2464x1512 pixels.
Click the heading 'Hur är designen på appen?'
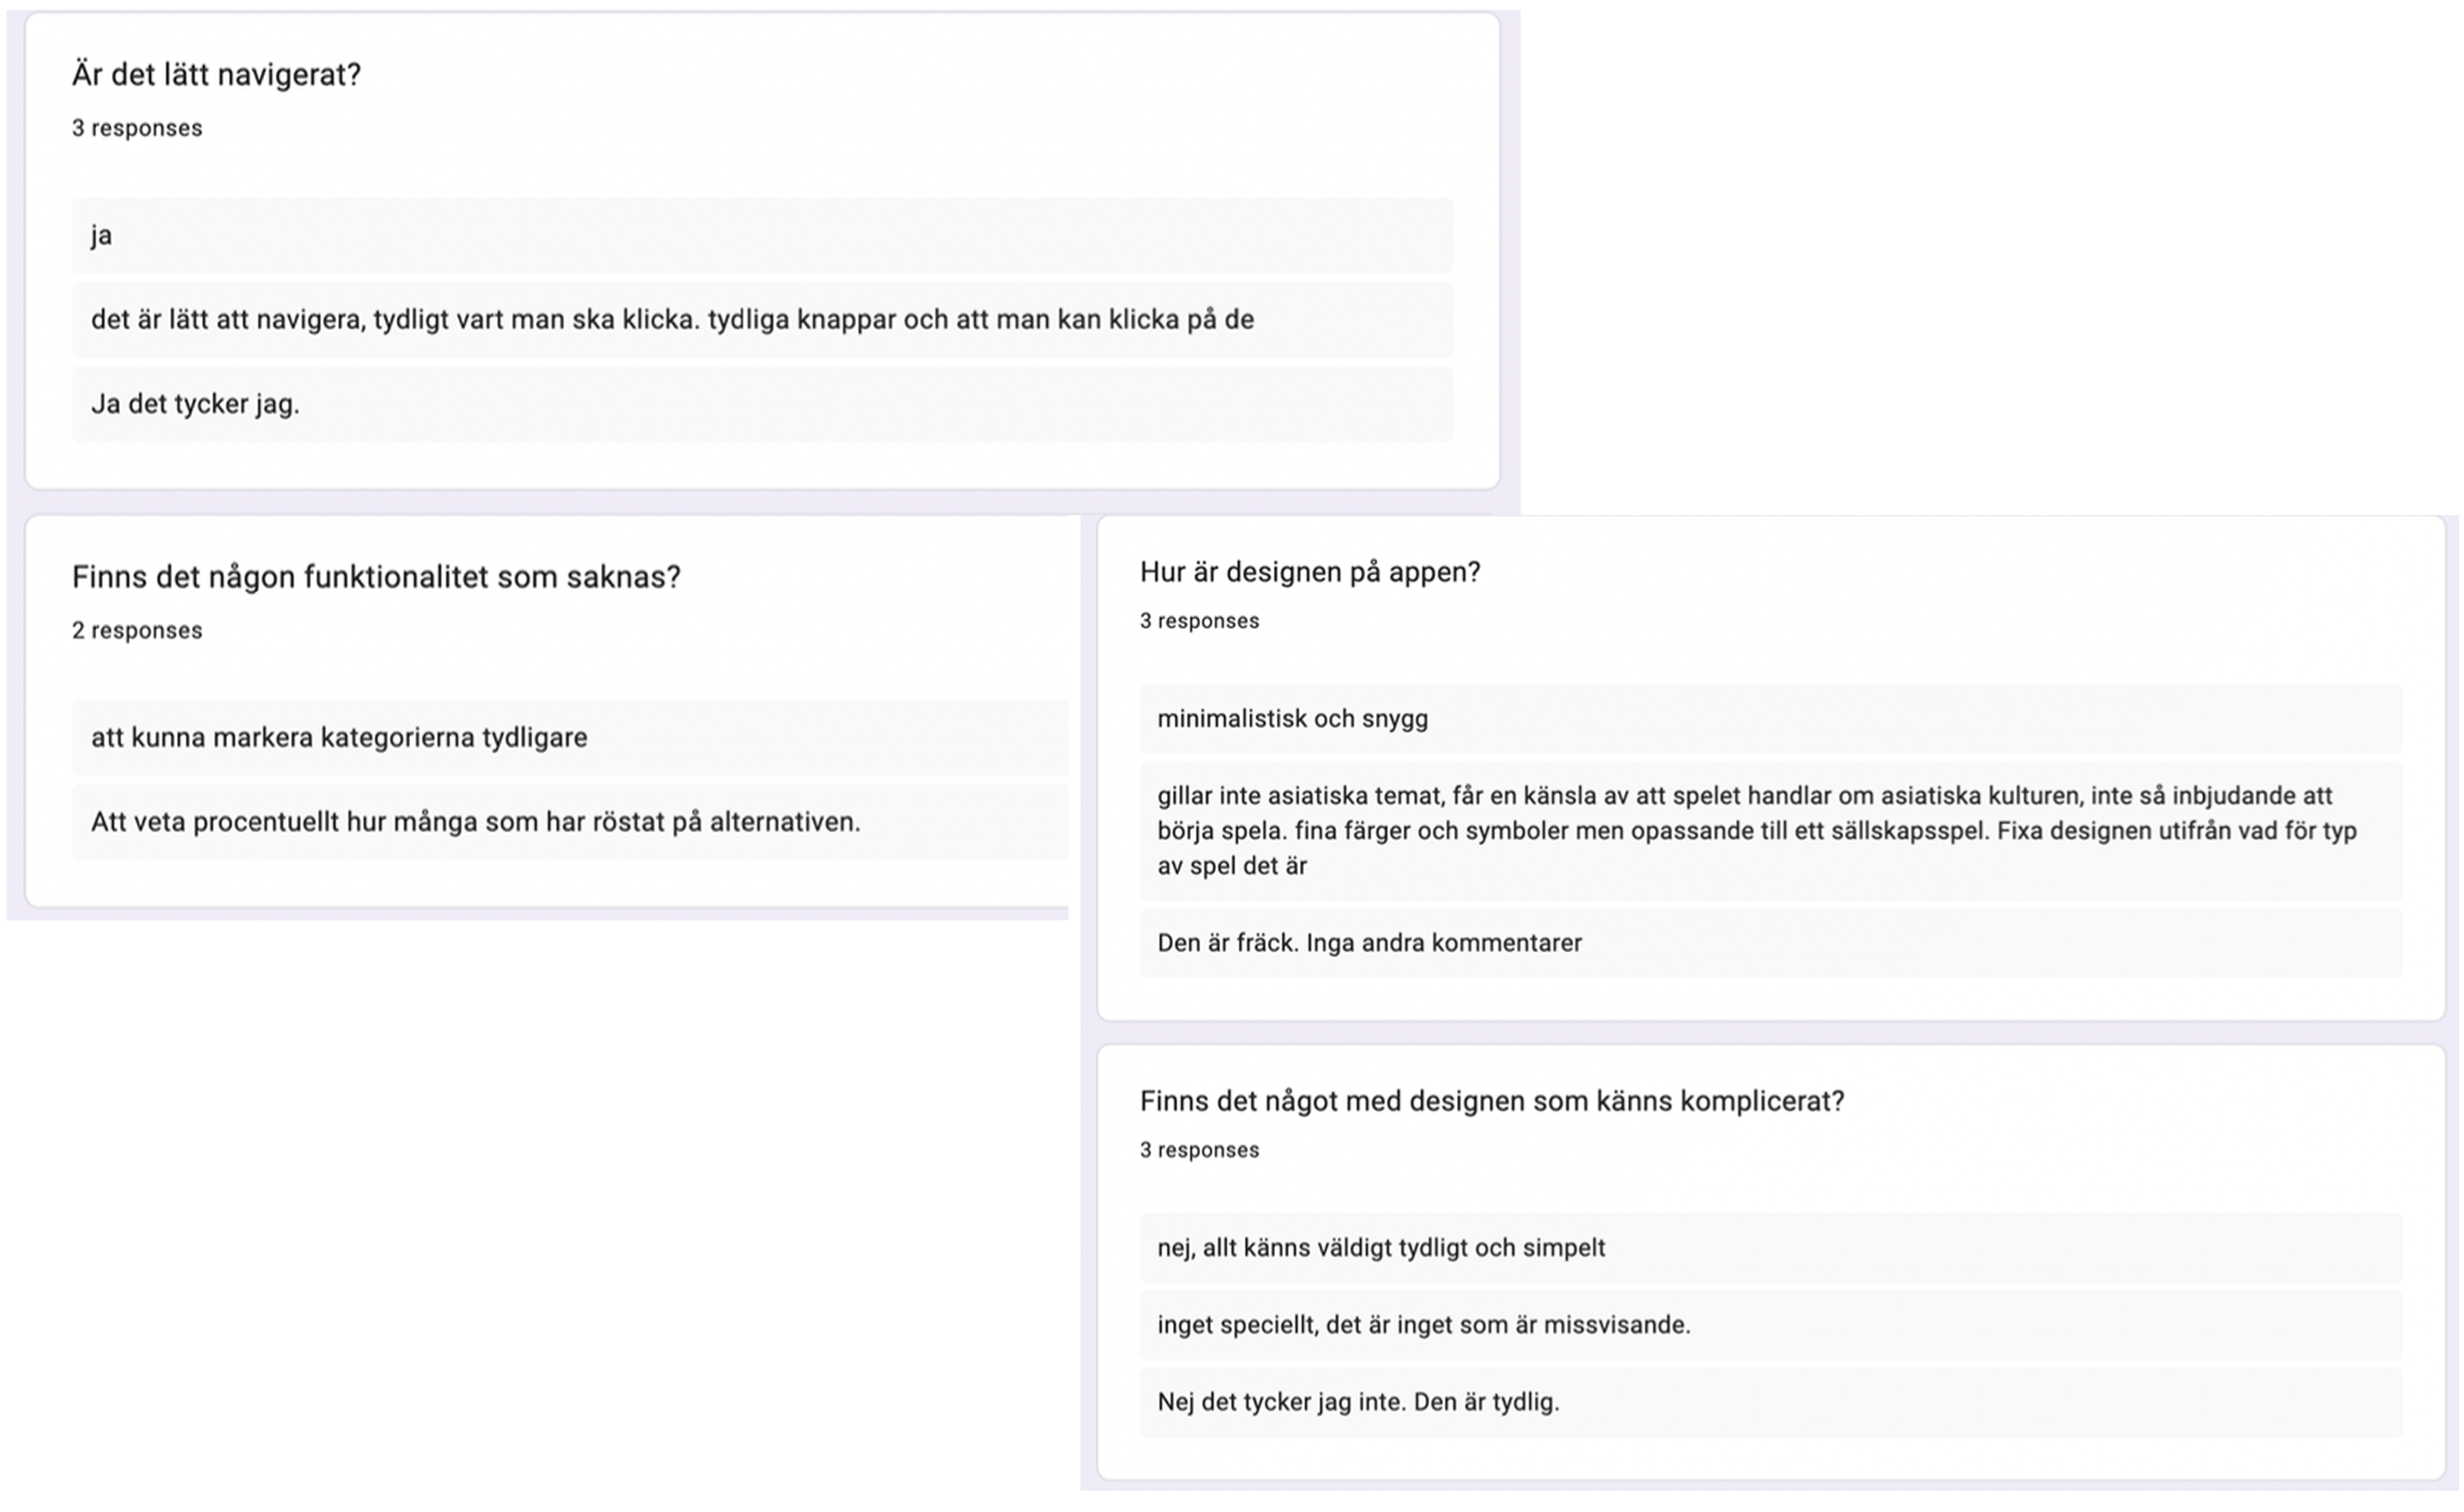(x=1309, y=572)
